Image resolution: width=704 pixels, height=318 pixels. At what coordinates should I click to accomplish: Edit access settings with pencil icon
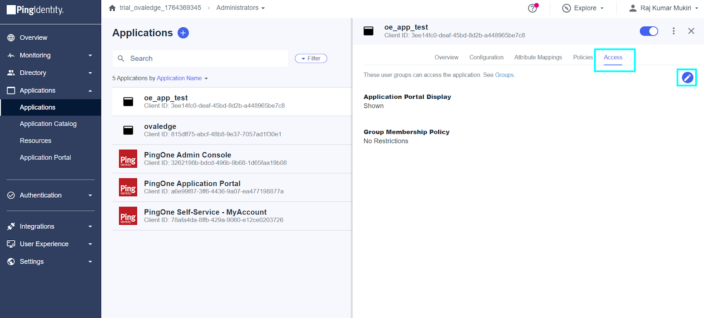(687, 78)
